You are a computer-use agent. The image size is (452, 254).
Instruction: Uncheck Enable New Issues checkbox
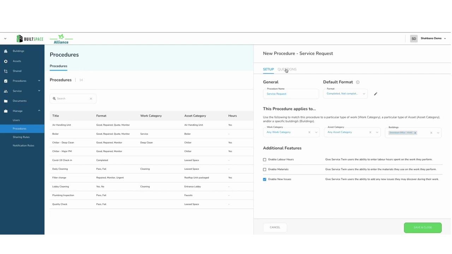point(264,180)
